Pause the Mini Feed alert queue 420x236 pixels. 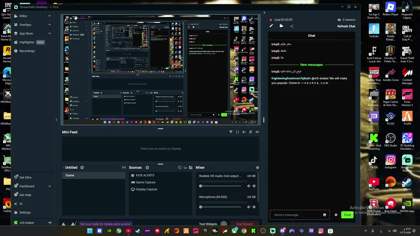tap(238, 132)
